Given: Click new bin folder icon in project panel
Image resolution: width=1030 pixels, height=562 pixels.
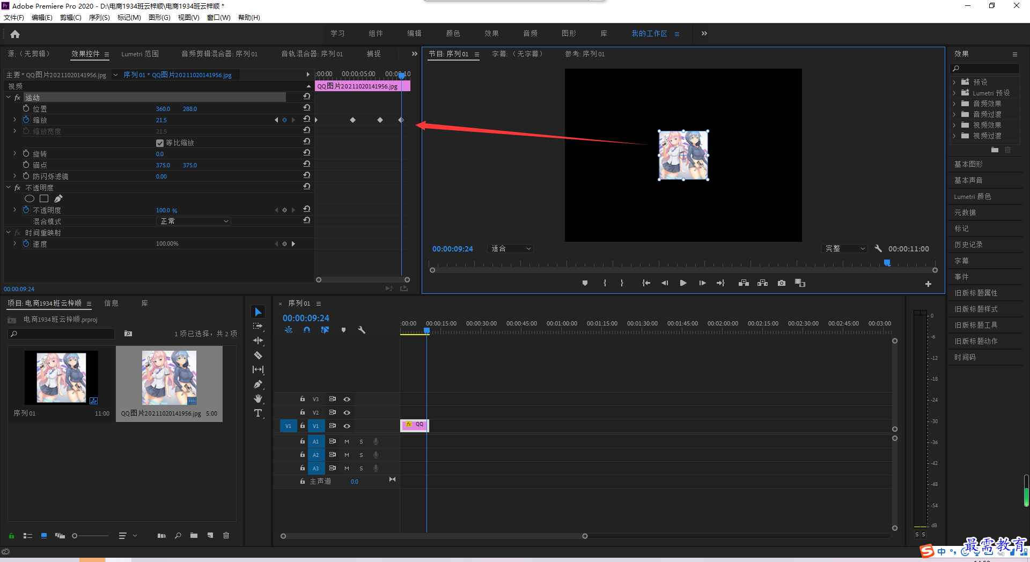Looking at the screenshot, I should tap(194, 535).
